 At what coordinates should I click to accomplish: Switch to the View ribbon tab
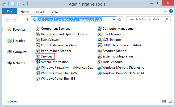tap(55, 12)
